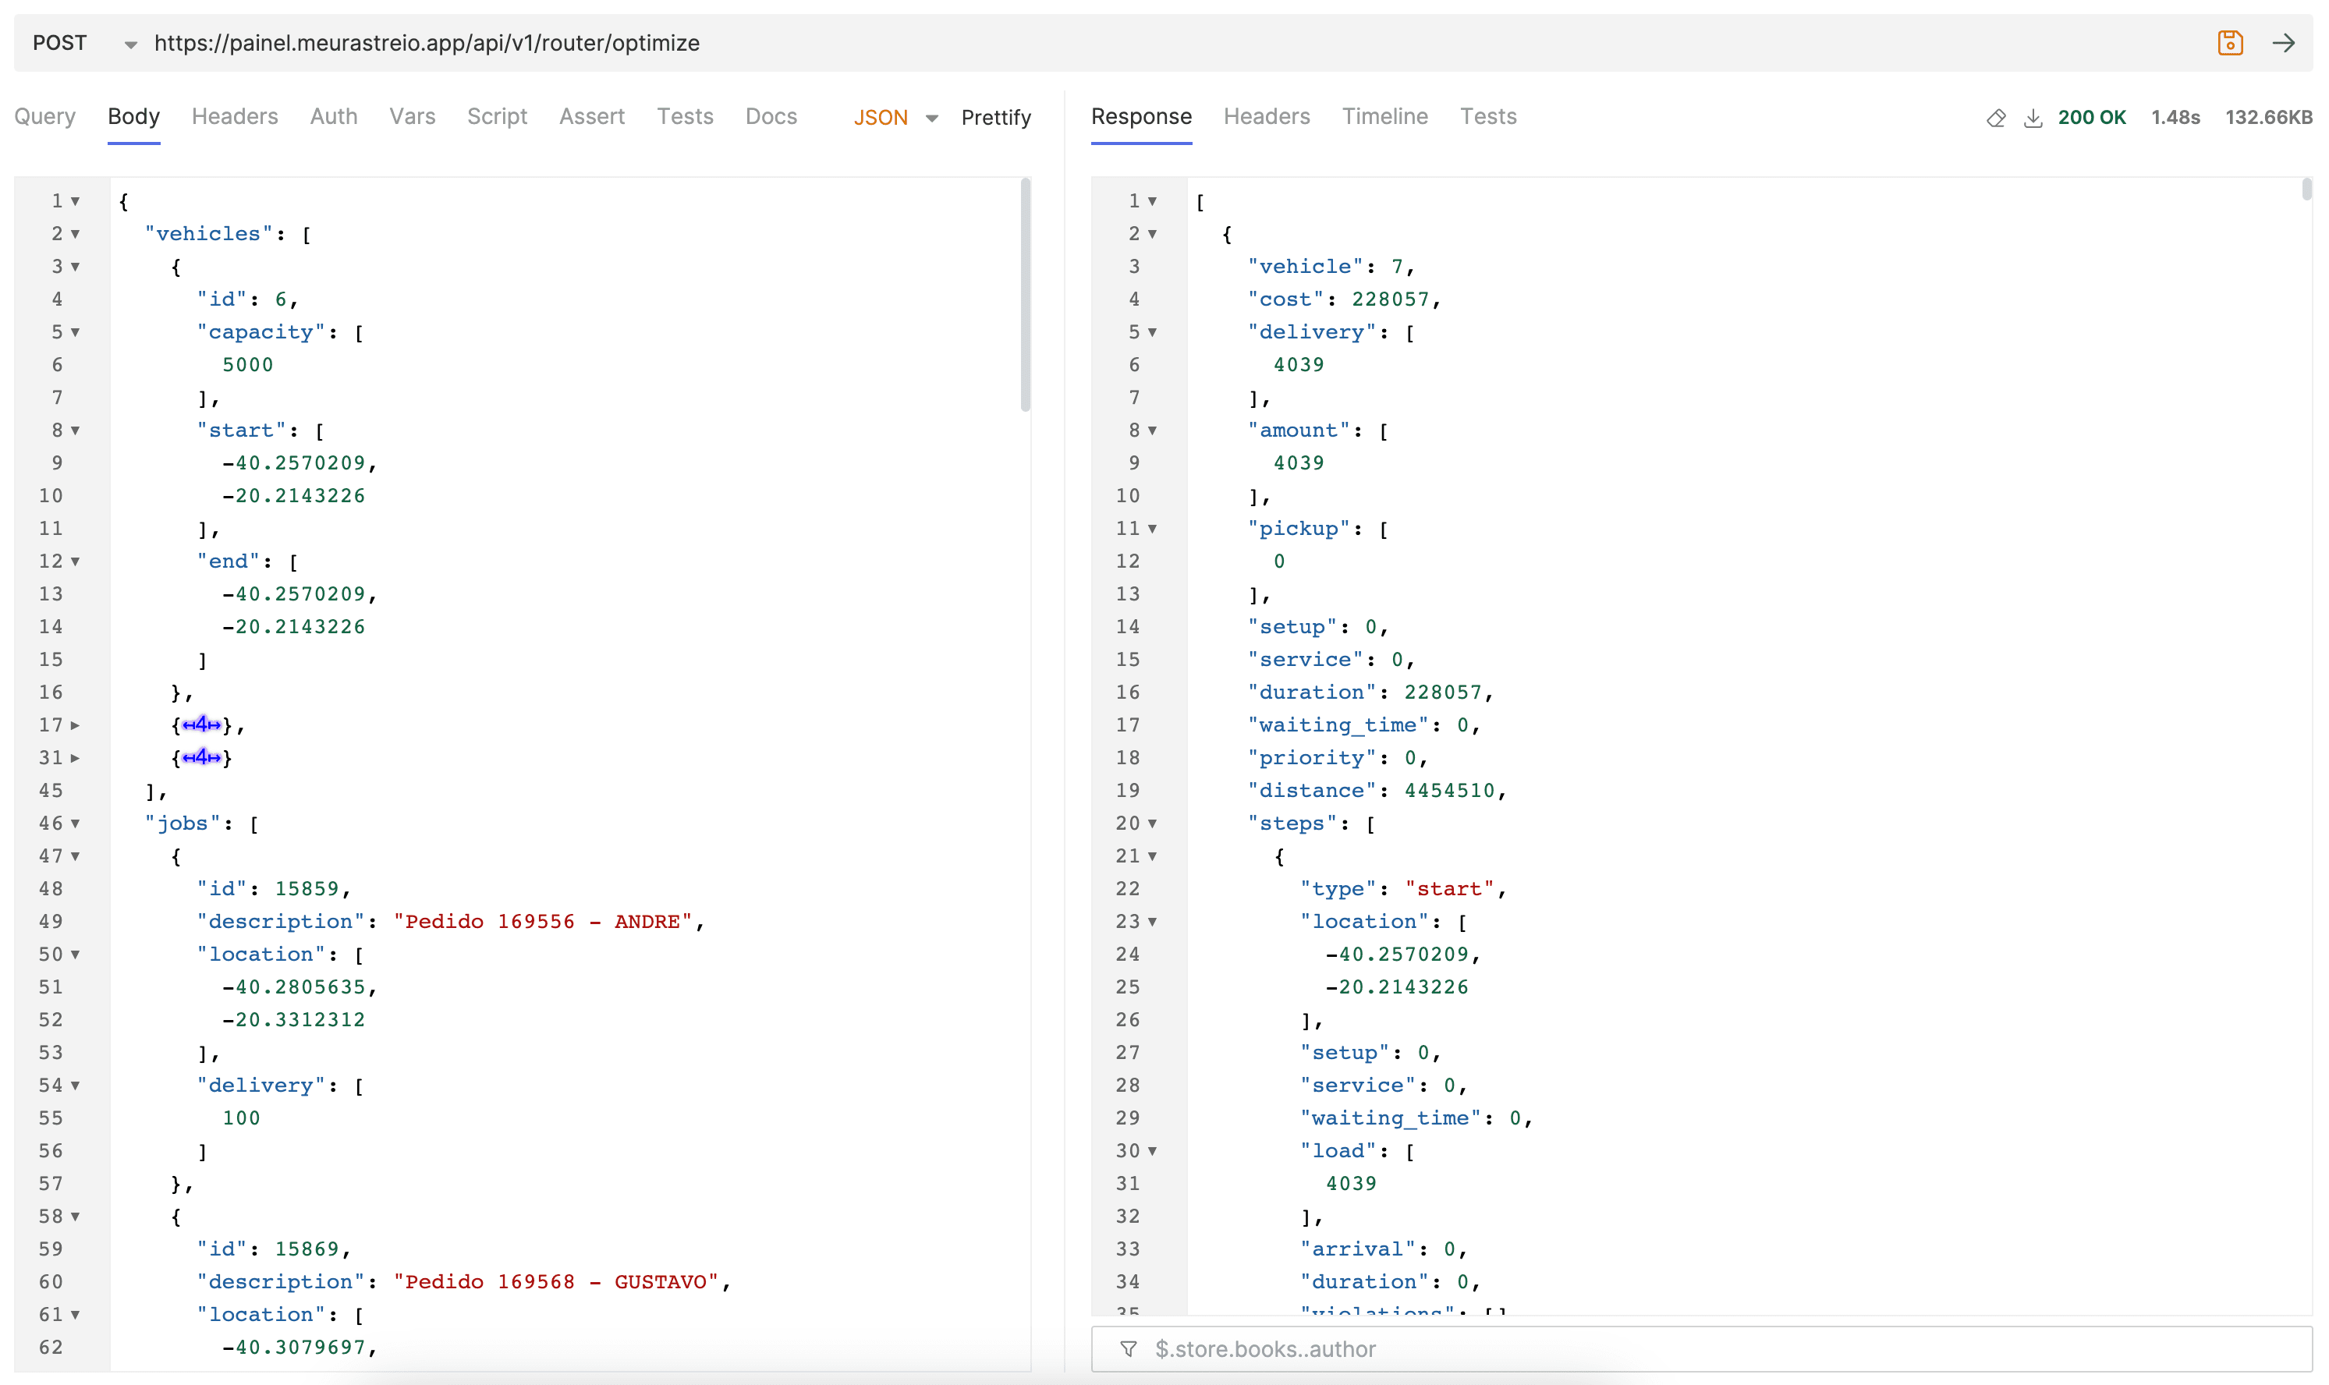This screenshot has height=1385, width=2329.
Task: Collapse the "steps" array in the response
Action: [1152, 824]
